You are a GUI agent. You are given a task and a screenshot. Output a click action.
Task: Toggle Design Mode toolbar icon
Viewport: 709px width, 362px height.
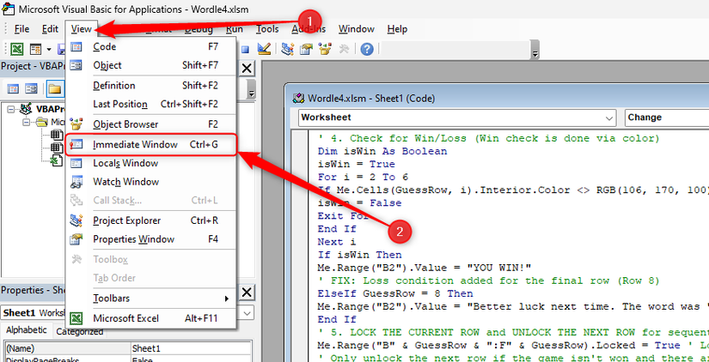point(264,49)
